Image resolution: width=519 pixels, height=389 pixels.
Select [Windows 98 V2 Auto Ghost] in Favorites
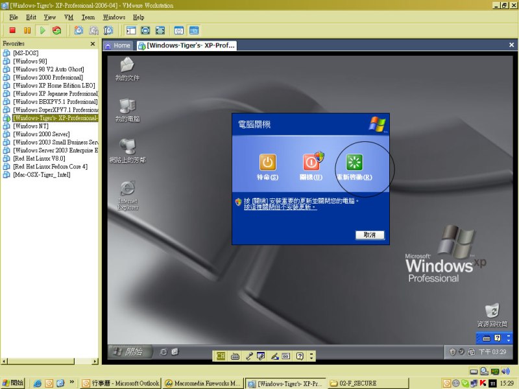(48, 69)
